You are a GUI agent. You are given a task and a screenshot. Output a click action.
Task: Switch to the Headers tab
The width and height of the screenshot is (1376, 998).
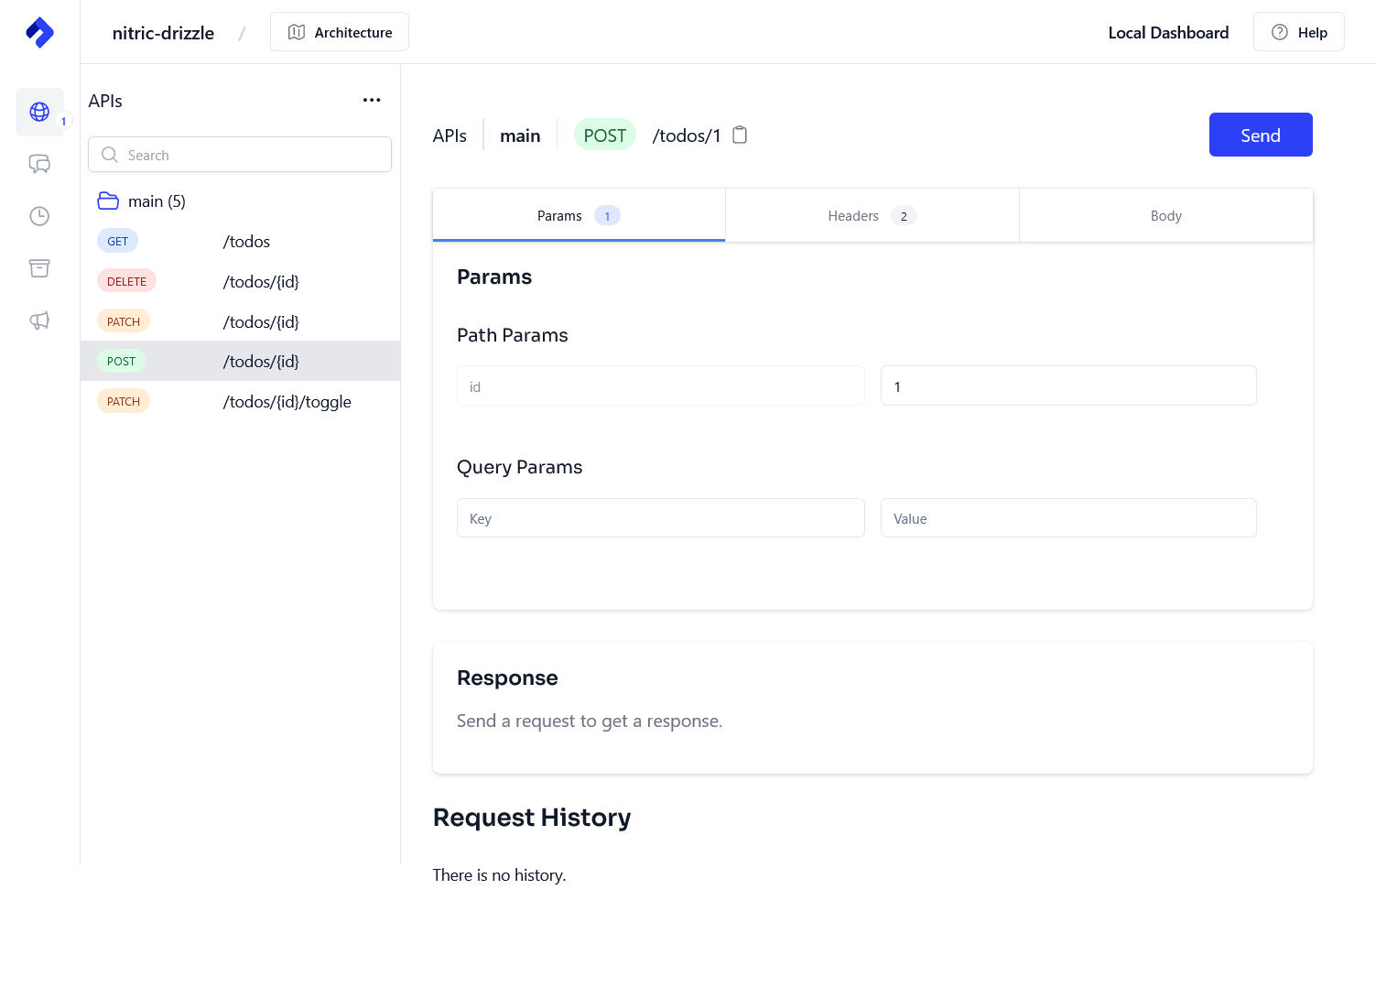click(x=871, y=215)
